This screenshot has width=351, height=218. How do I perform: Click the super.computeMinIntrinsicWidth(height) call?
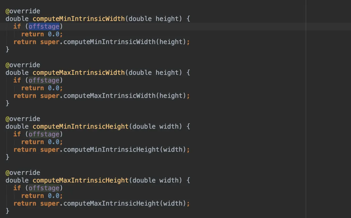[x=113, y=42]
